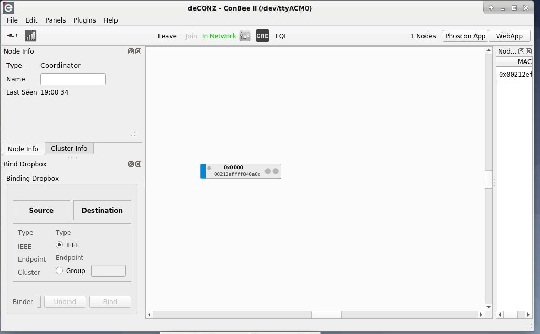Click the In Network status text

point(219,36)
